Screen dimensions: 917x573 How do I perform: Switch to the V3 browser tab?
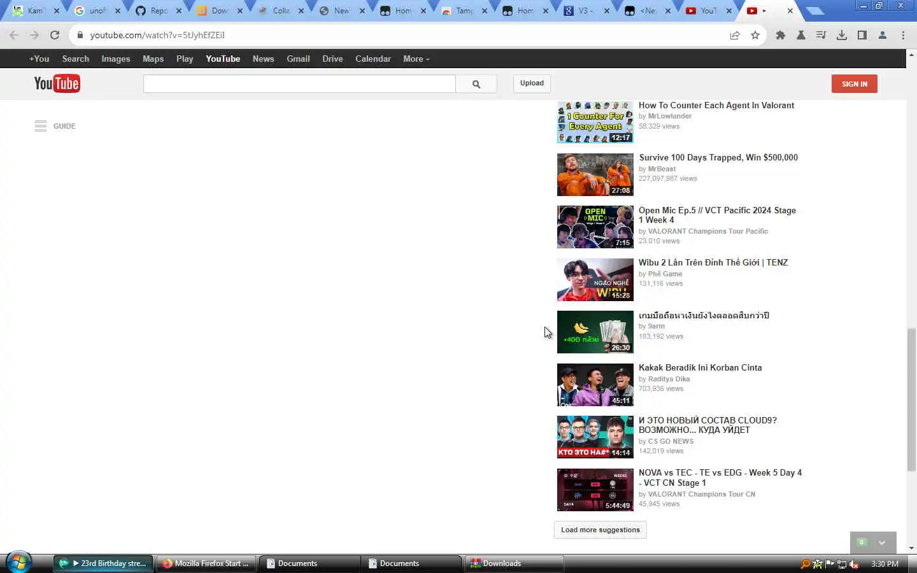click(x=586, y=11)
